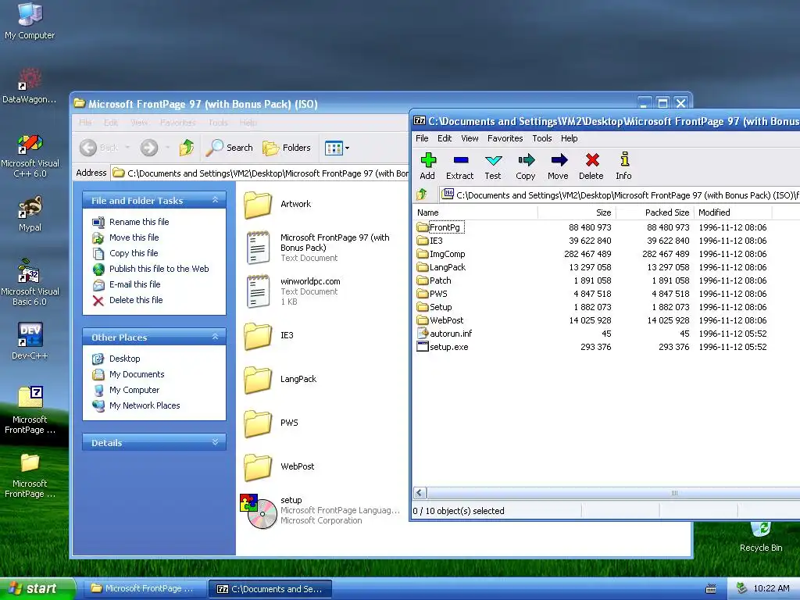
Task: Switch to Microsoft FrontPage taskbar button
Action: pos(143,589)
